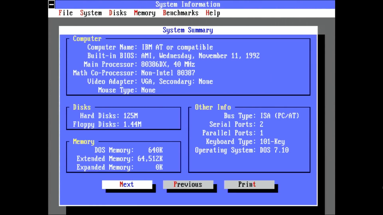Click the Other Info section header

click(x=213, y=107)
